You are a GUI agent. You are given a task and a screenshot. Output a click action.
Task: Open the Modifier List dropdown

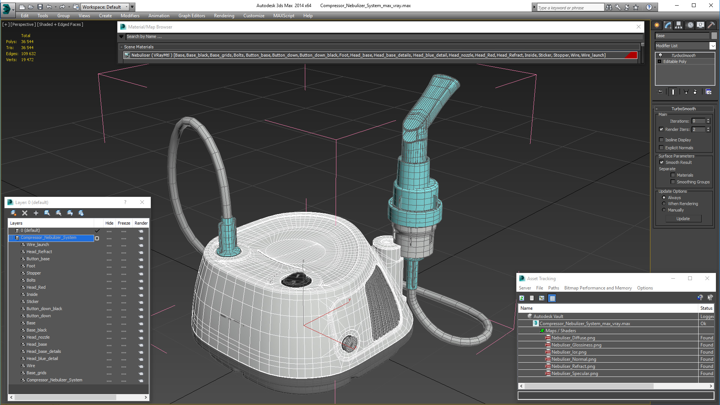713,46
